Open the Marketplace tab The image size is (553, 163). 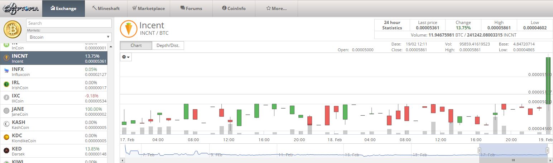pyautogui.click(x=149, y=9)
